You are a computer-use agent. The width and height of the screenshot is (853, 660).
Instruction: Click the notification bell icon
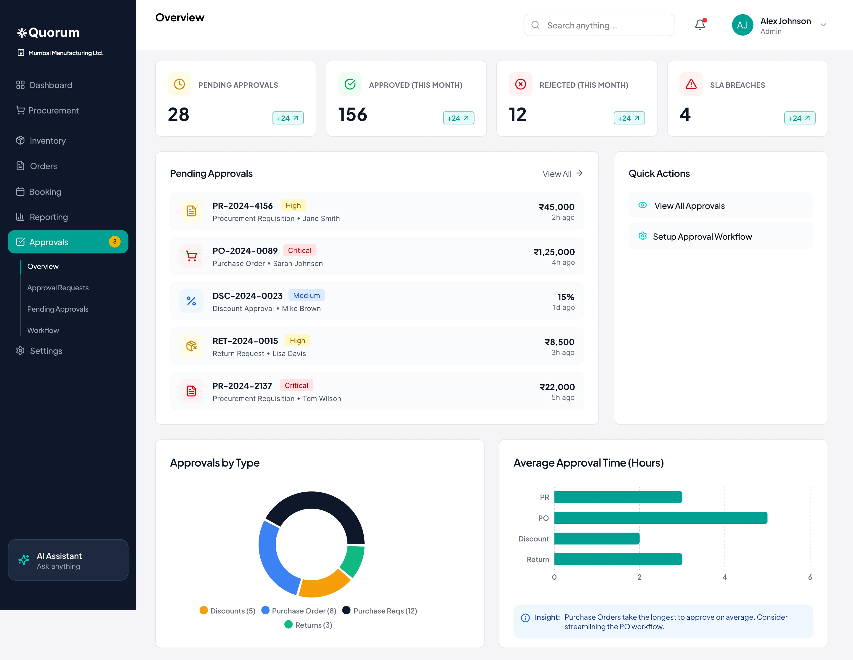click(x=700, y=25)
